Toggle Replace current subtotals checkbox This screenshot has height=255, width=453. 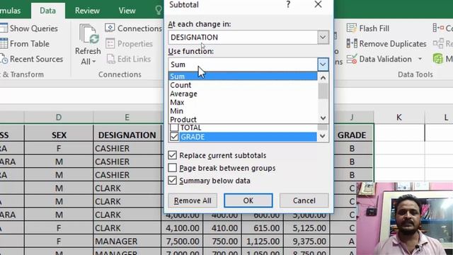click(x=173, y=155)
